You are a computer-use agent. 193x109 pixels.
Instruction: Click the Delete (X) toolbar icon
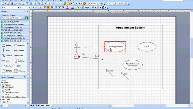pyautogui.click(x=46, y=3)
